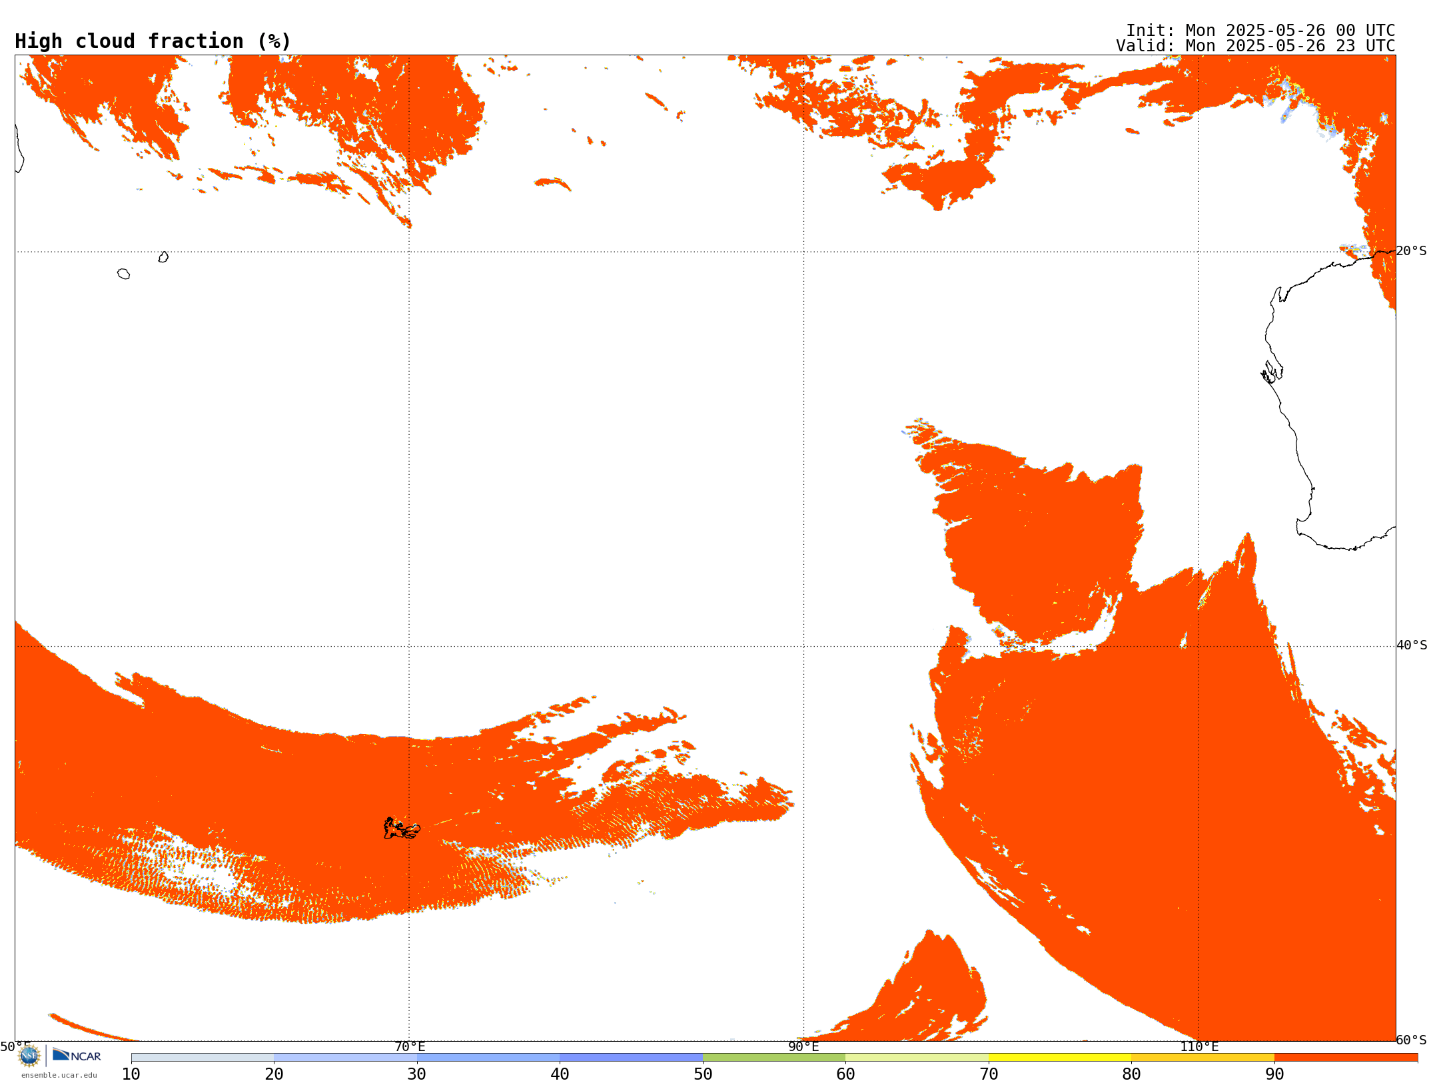1439x1083 pixels.
Task: Pick the 40-50 periwinkle colorbar swatch
Action: 631,1058
